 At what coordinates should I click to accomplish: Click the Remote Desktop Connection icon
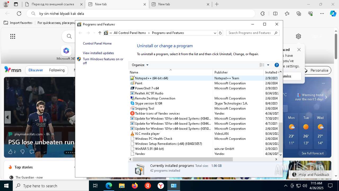point(132,98)
